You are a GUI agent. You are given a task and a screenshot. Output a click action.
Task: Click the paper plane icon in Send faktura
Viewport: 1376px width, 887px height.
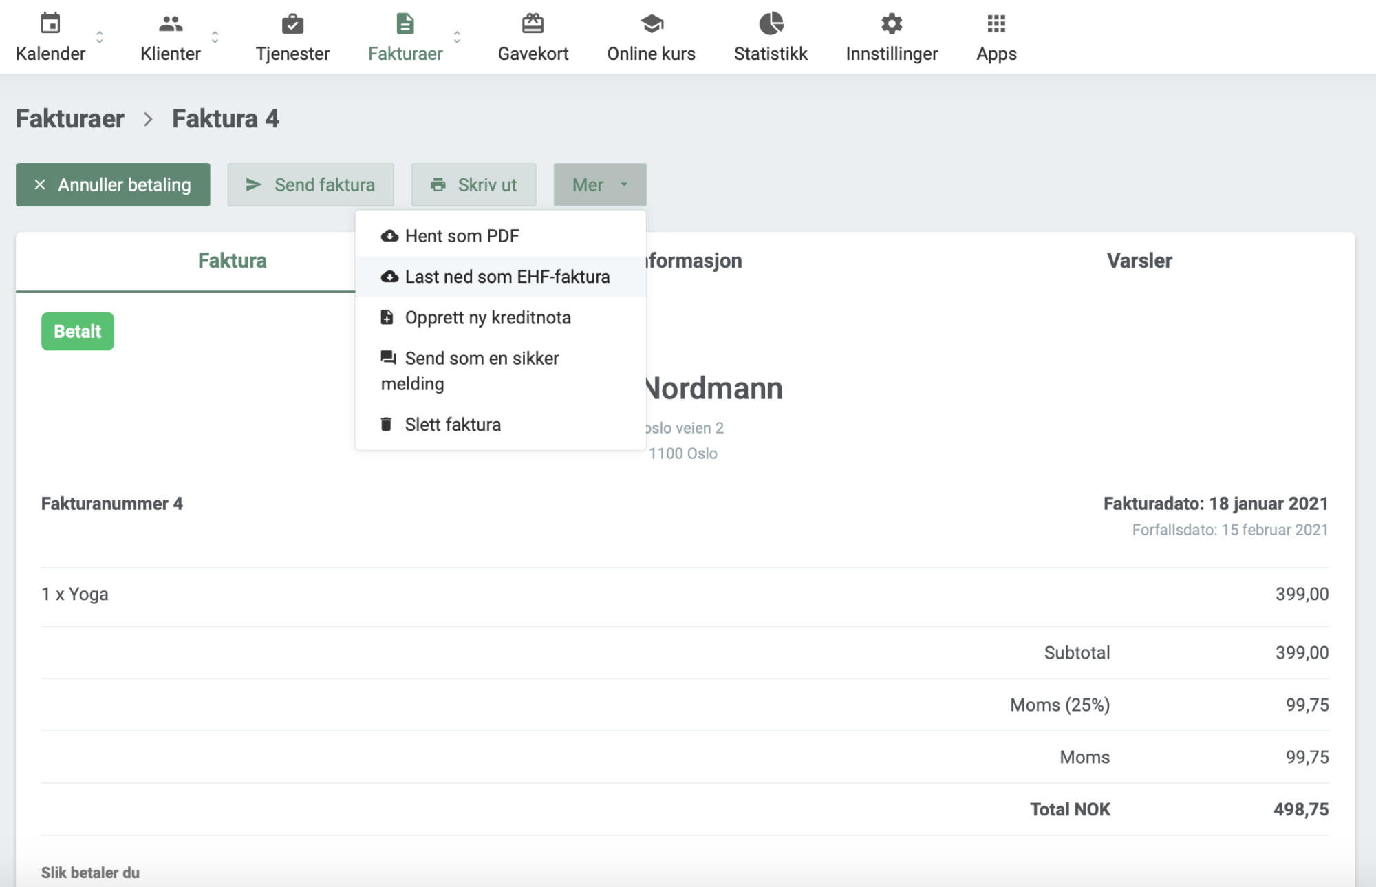(x=253, y=184)
